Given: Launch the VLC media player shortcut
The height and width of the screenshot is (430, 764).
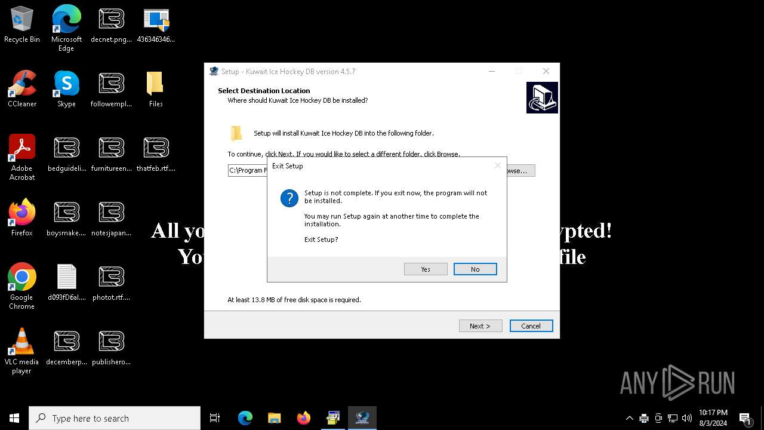Looking at the screenshot, I should click(x=22, y=351).
